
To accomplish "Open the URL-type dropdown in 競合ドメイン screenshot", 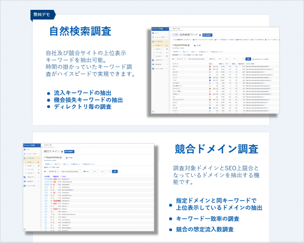I will click(x=53, y=171).
